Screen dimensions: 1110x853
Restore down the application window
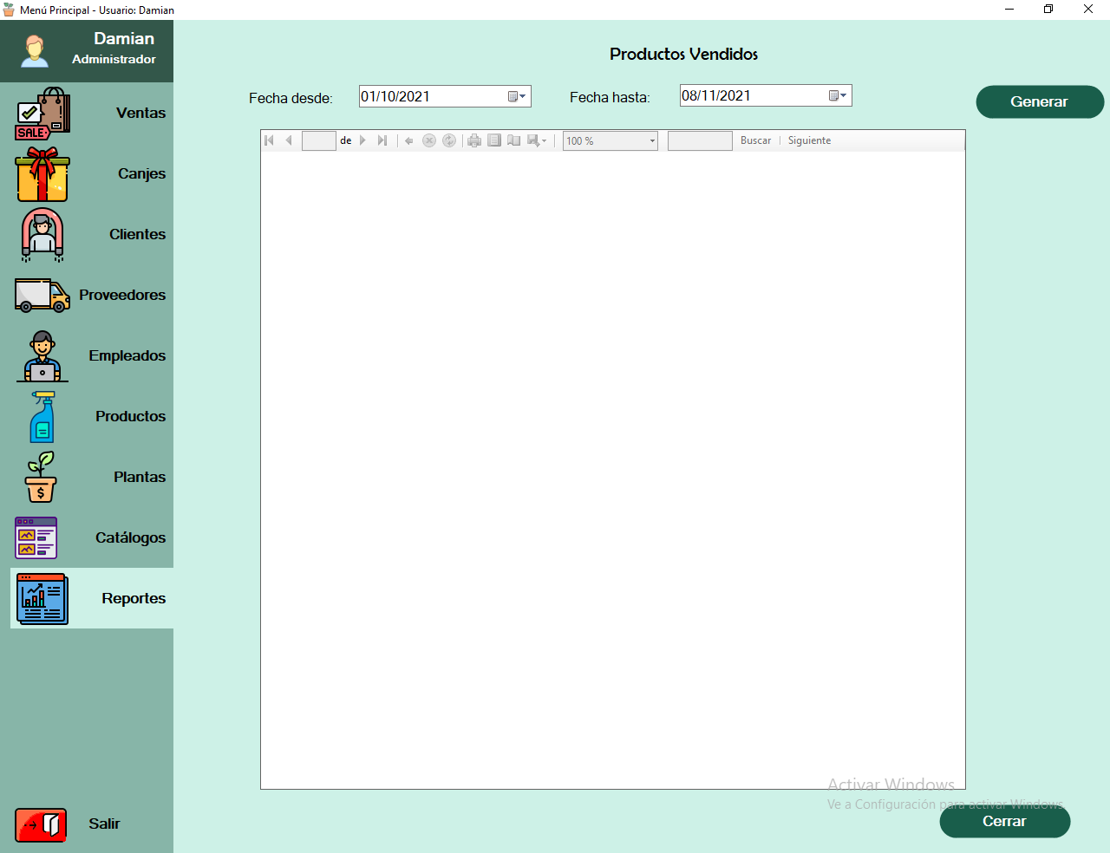click(x=1048, y=10)
